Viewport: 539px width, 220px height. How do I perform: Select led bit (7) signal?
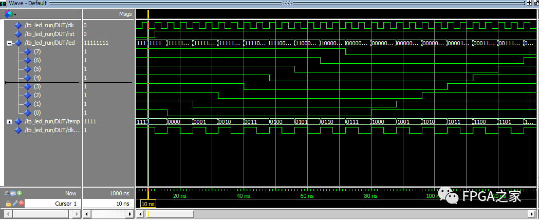37,52
